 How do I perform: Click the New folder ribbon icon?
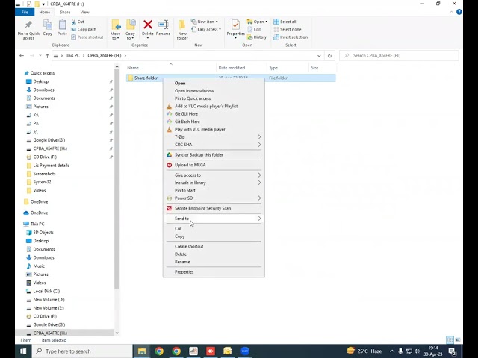click(x=182, y=30)
